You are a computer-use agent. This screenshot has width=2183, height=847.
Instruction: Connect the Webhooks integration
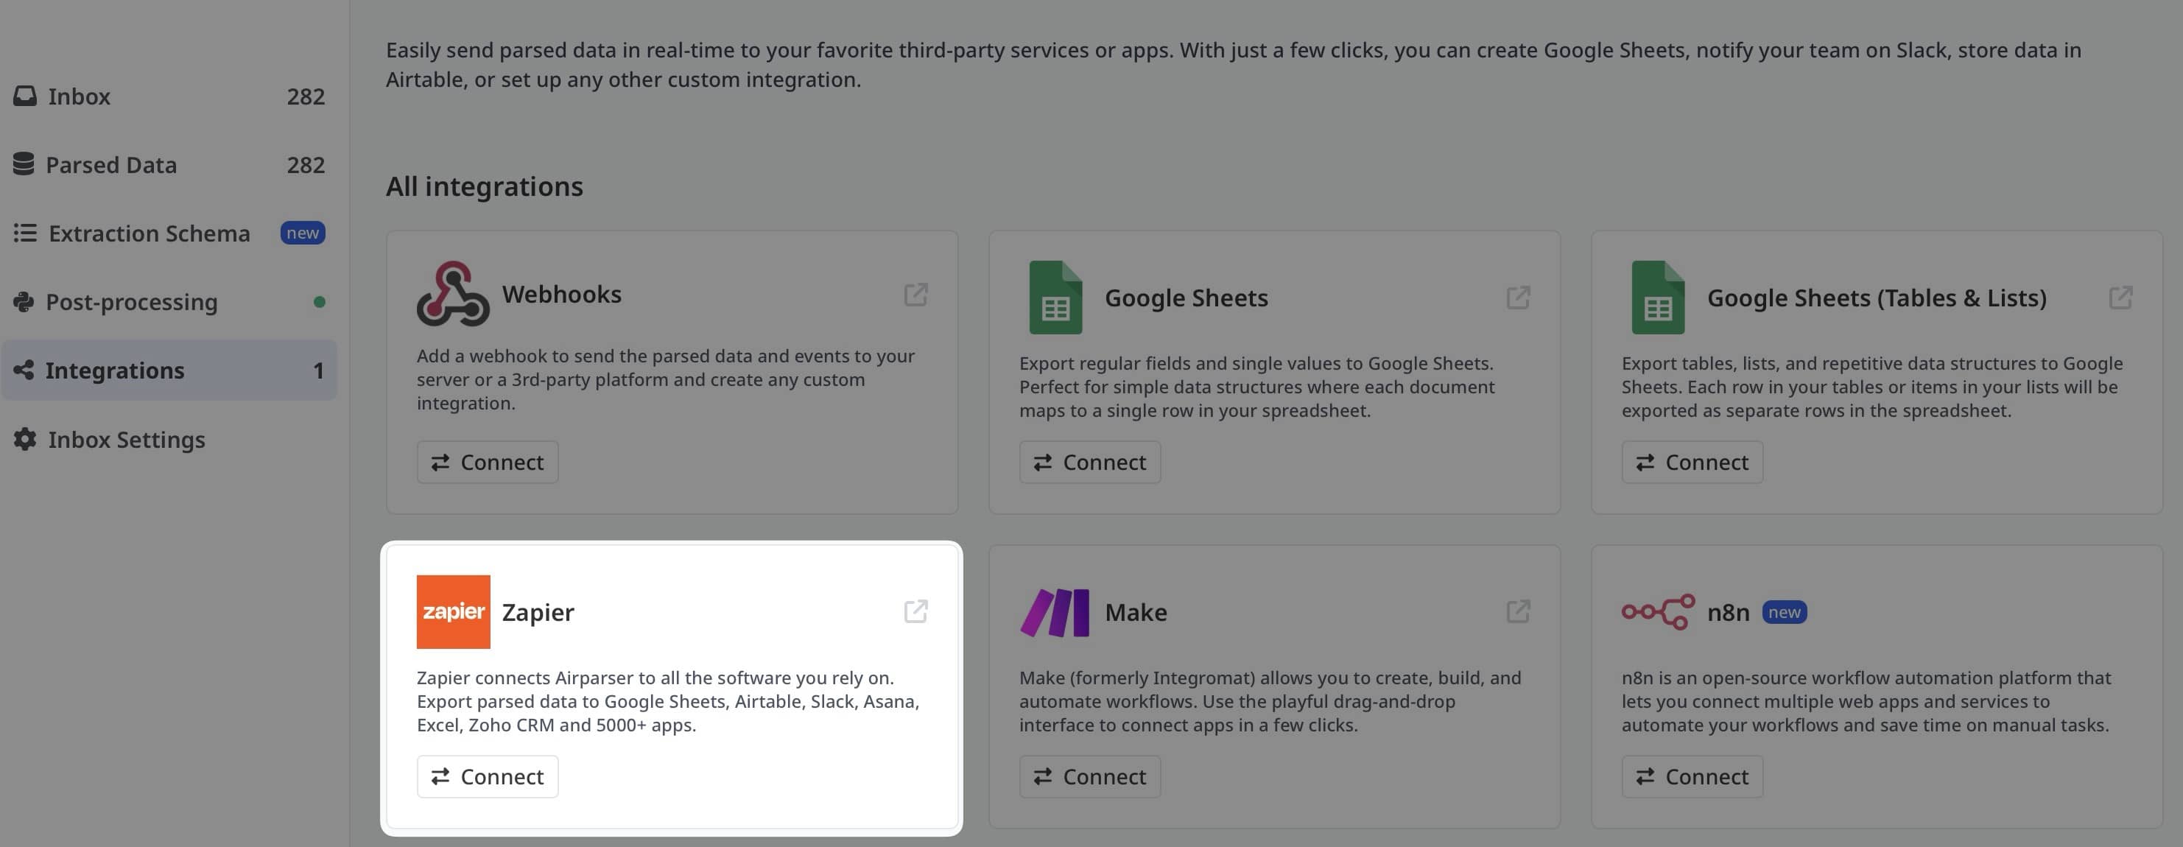click(x=488, y=462)
